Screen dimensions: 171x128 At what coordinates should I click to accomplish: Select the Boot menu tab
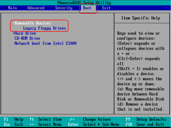tap(87, 8)
